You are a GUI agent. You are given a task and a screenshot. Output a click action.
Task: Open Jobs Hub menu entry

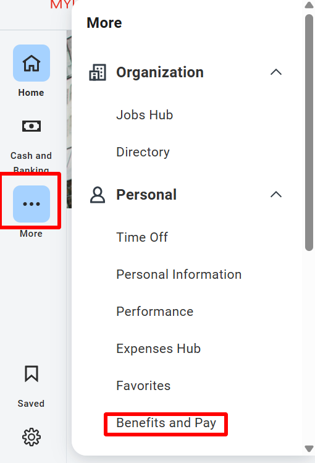[x=145, y=115]
